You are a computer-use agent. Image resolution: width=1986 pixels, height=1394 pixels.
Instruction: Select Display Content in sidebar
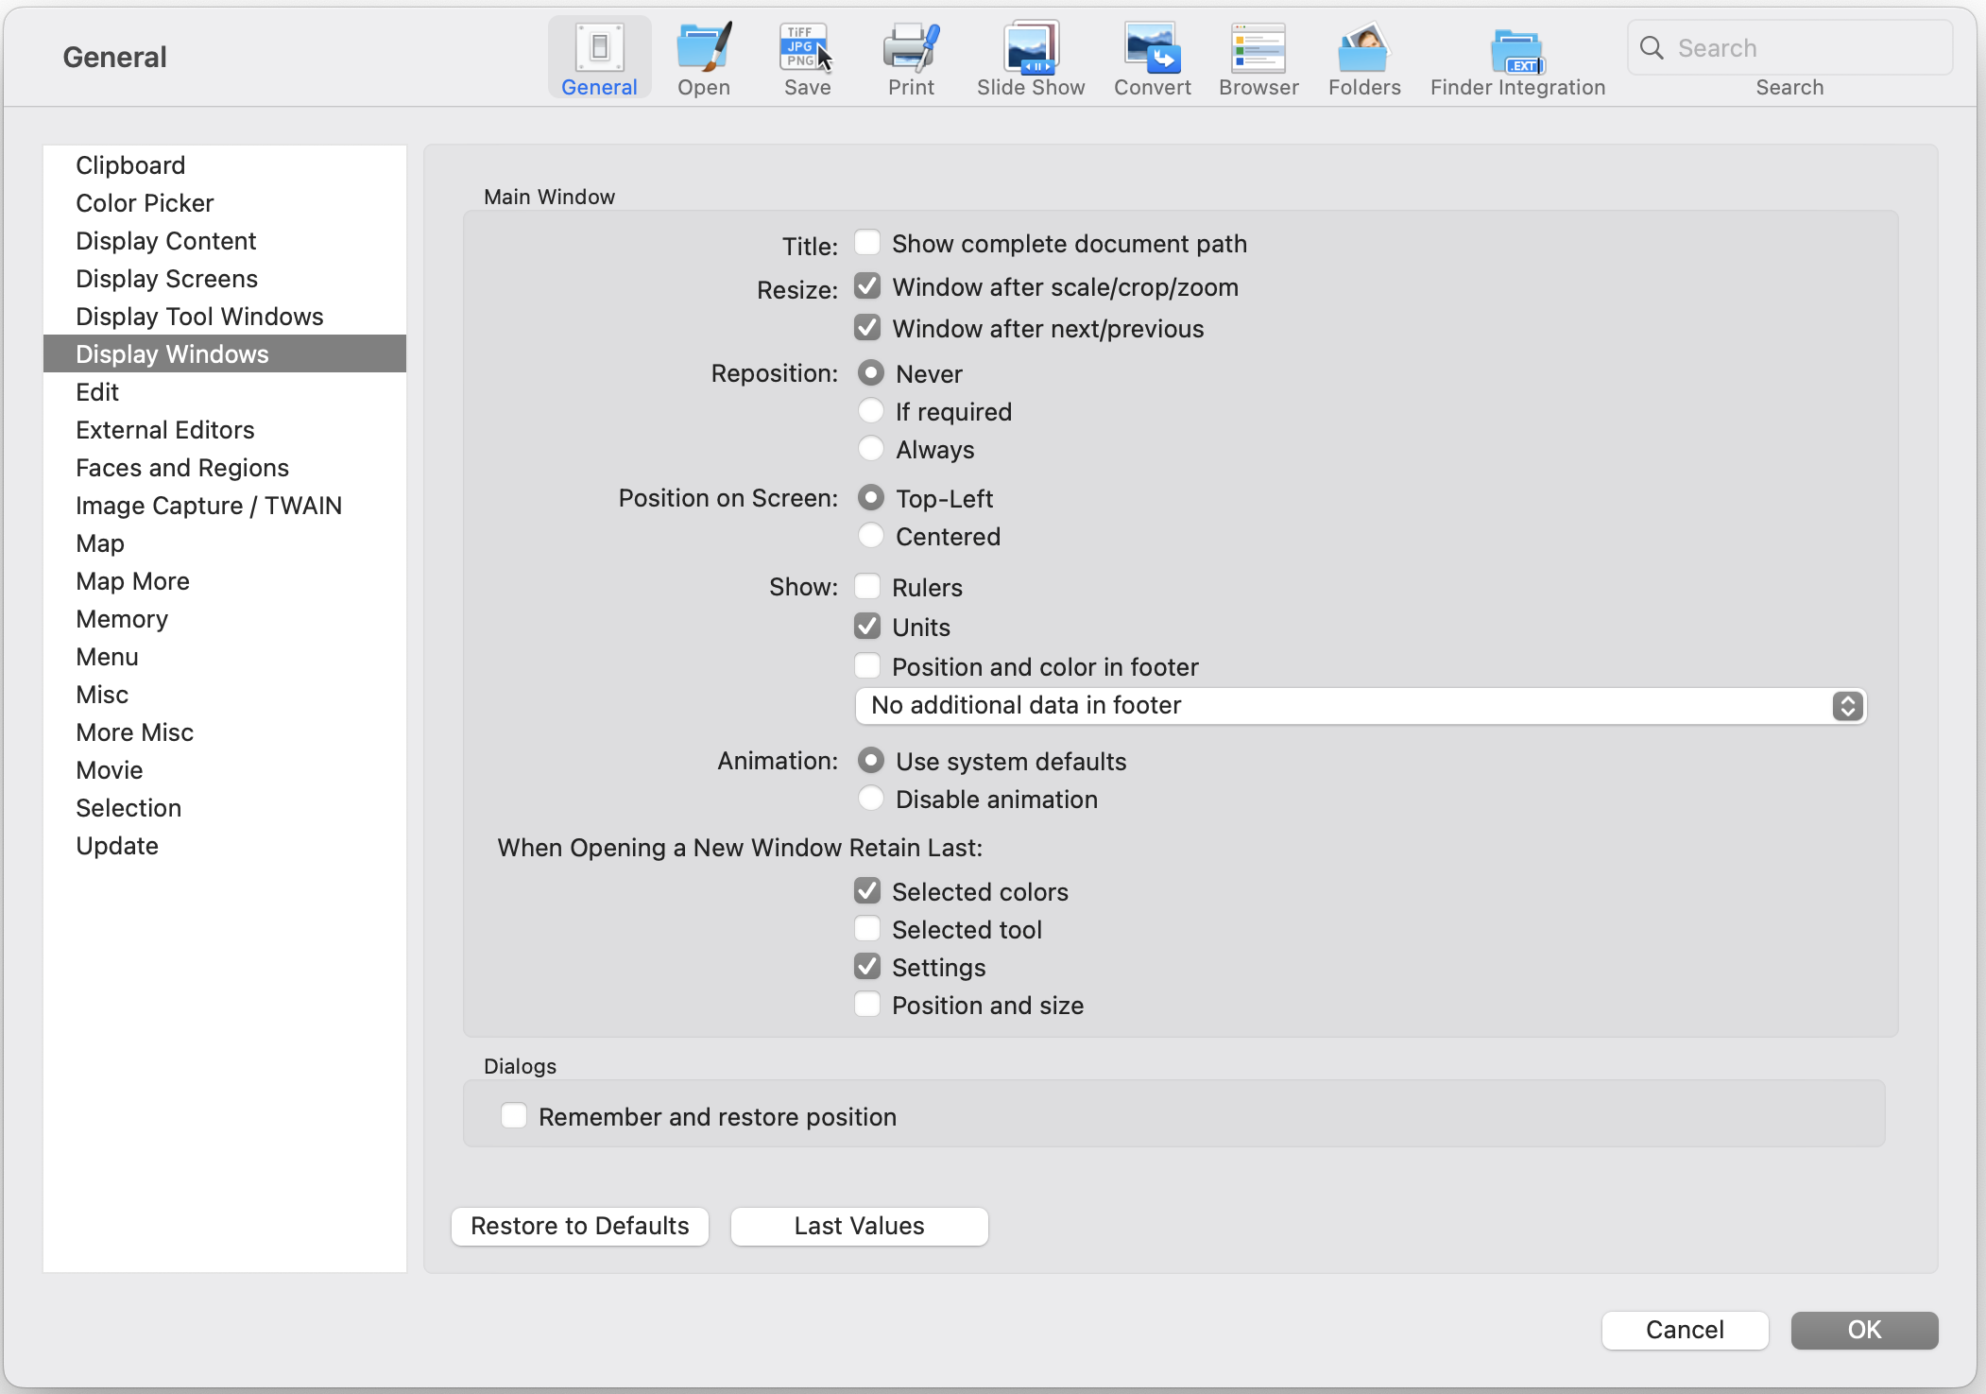click(x=225, y=241)
